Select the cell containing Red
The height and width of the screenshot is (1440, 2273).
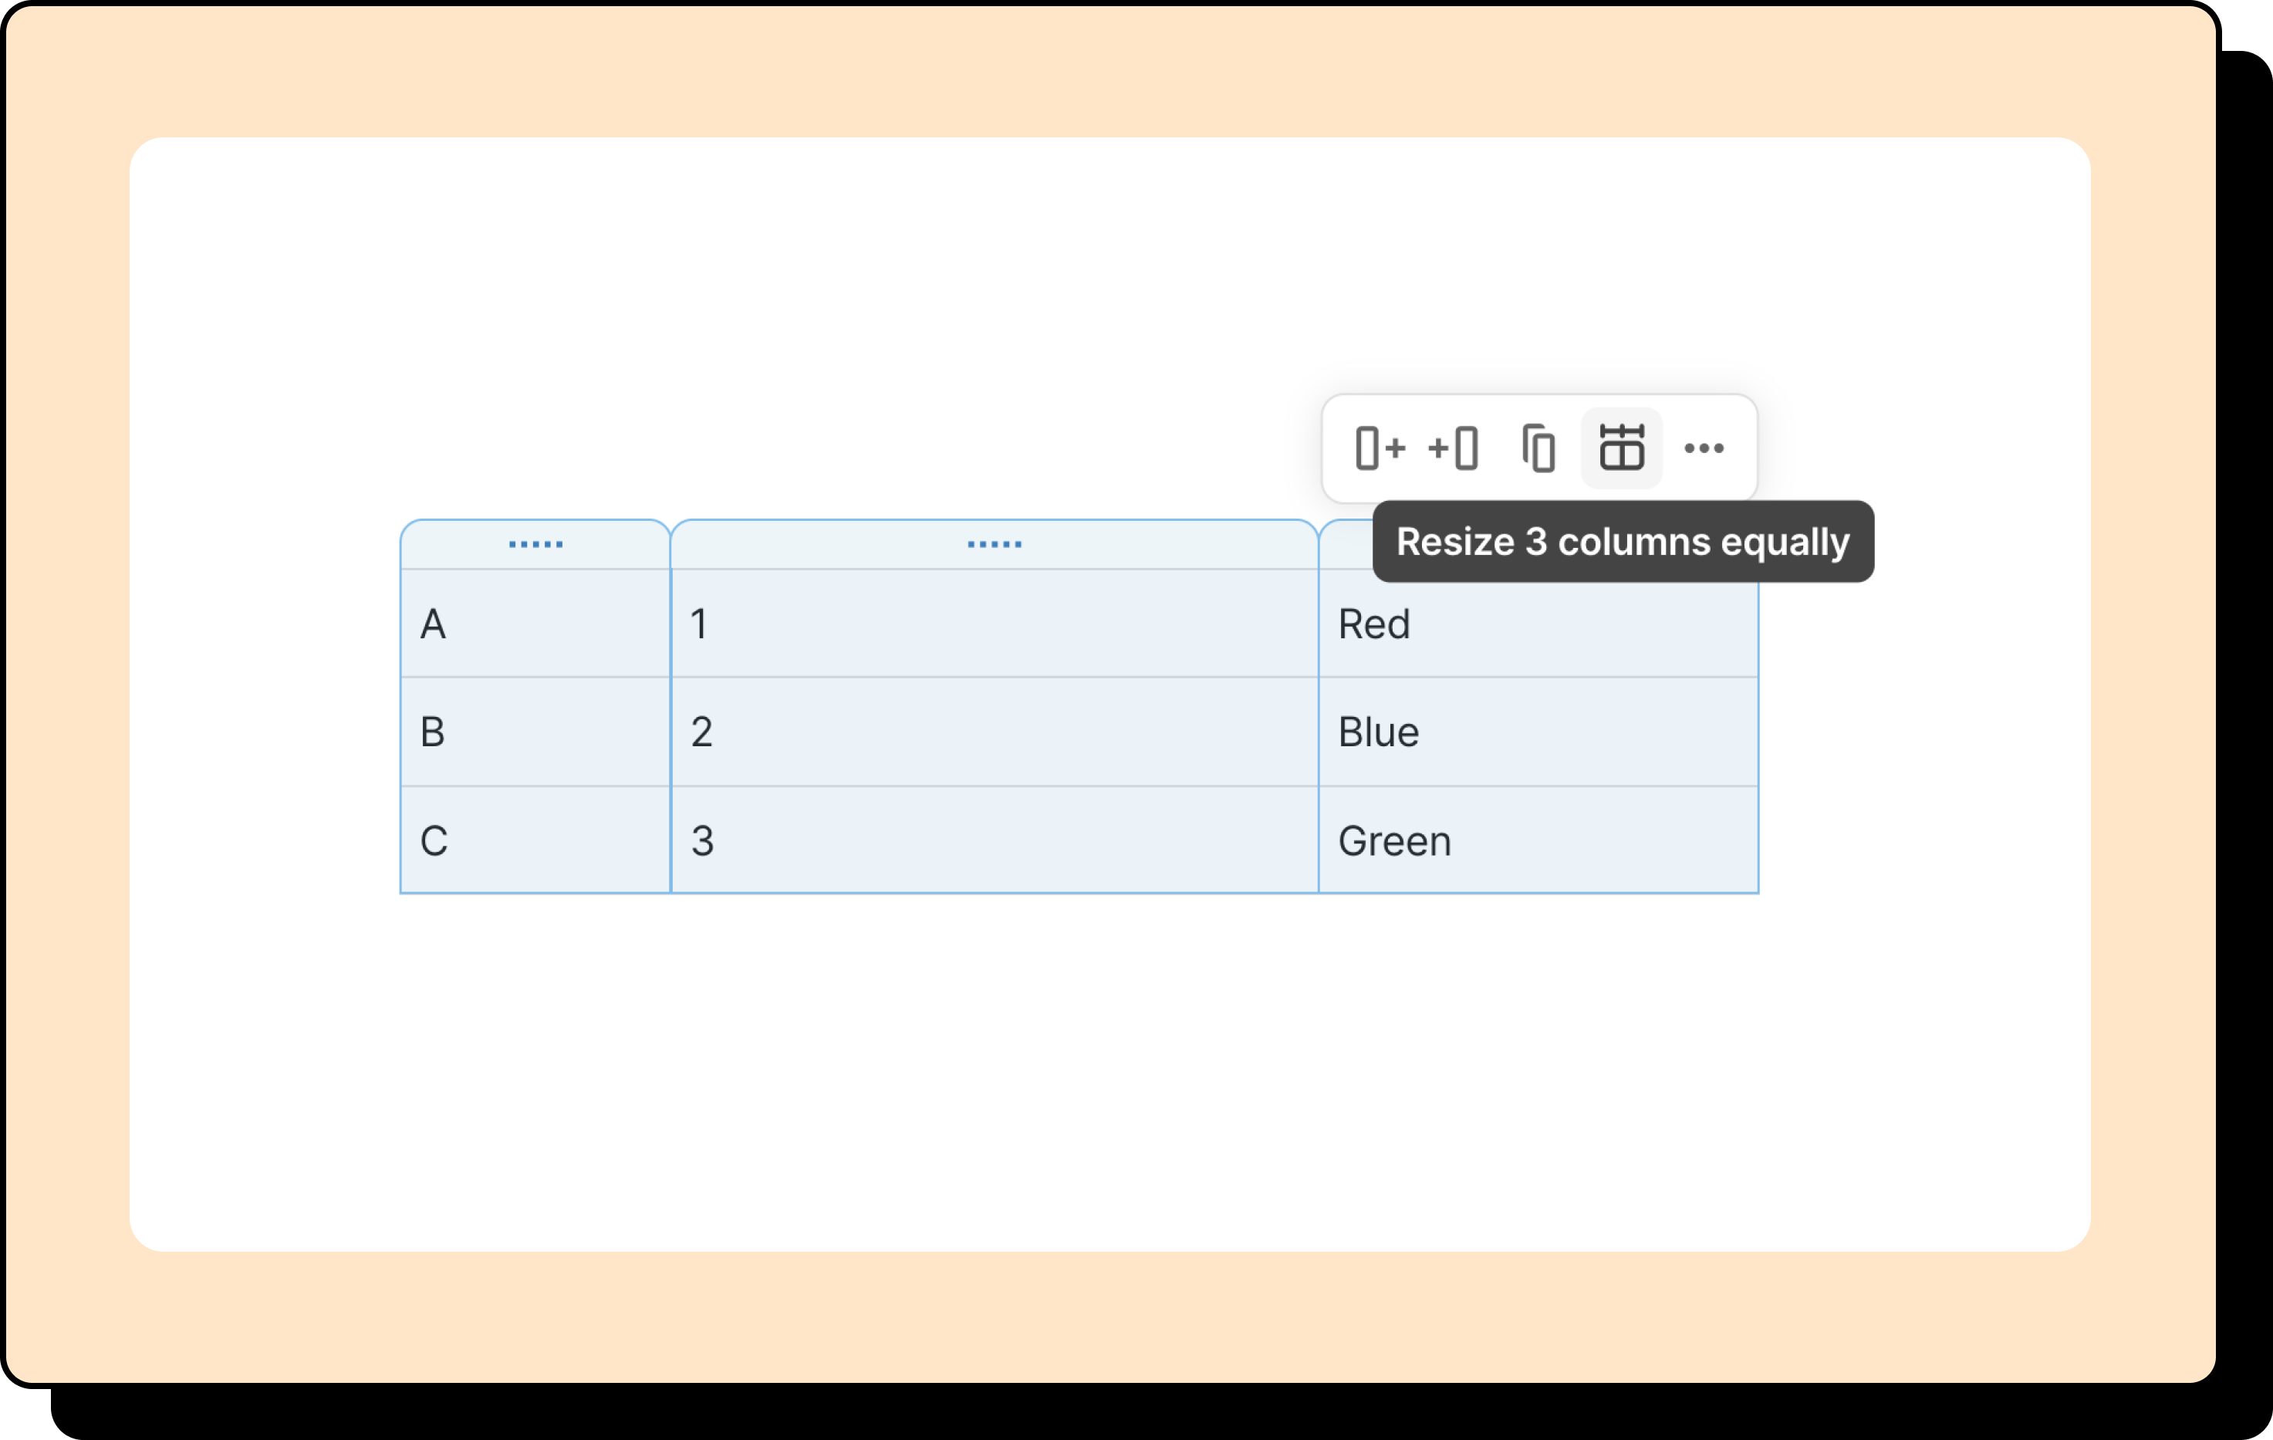point(1373,624)
